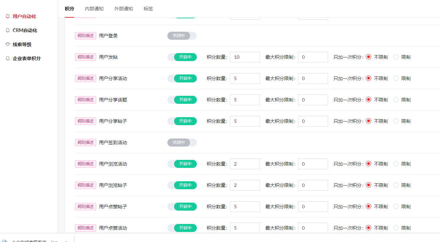Viewport: 440px width, 242px height.
Task: Select 不限制 radio for 用户点赞帖子
Action: pyautogui.click(x=369, y=207)
